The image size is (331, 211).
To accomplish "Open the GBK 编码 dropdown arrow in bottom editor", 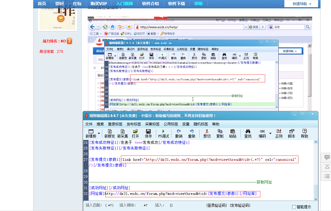I will tap(270, 133).
